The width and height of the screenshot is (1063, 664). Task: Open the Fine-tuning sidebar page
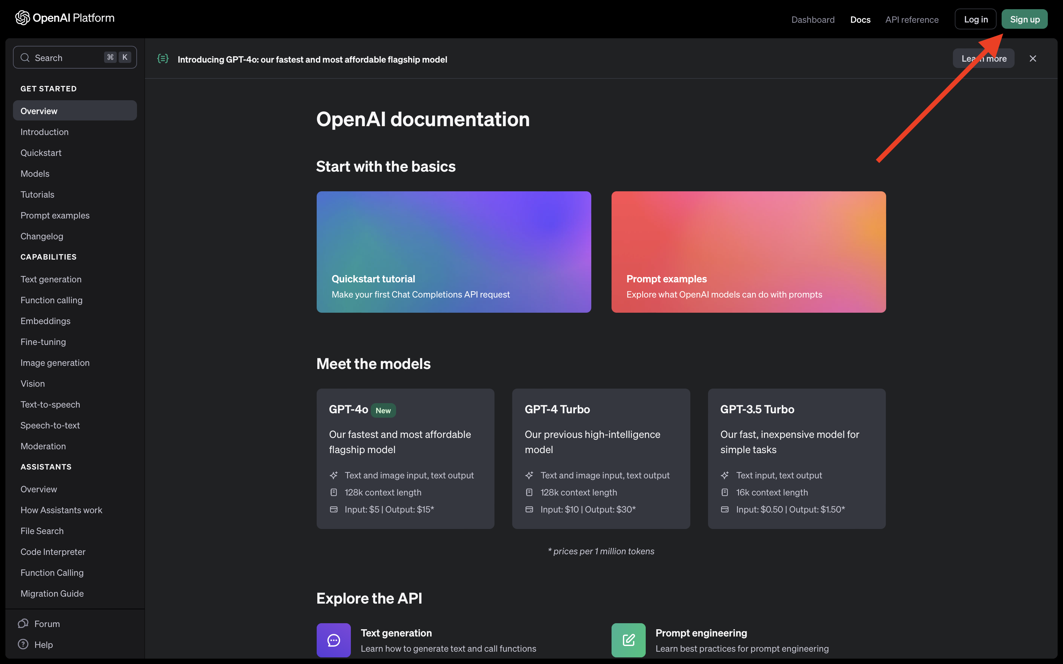pyautogui.click(x=75, y=342)
